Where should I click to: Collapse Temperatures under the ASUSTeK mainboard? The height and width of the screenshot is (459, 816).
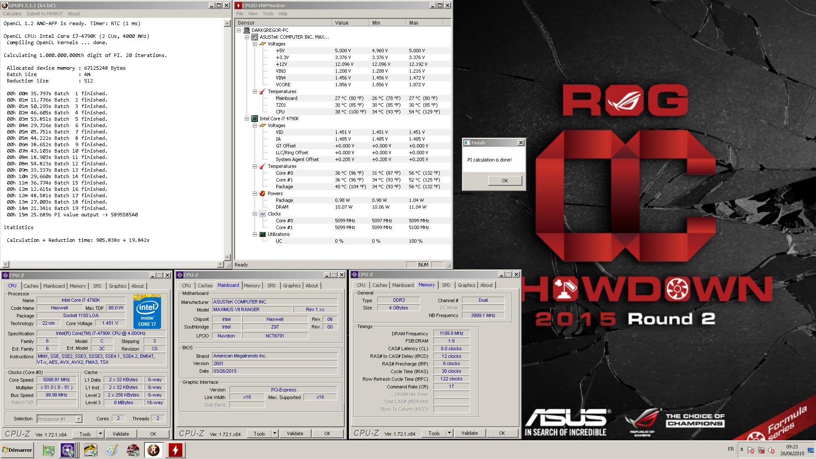[255, 91]
